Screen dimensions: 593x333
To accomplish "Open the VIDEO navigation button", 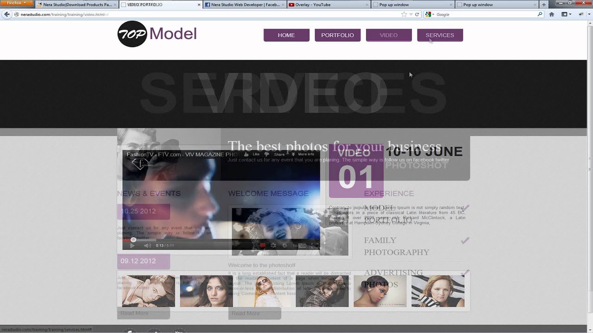I will 389,35.
